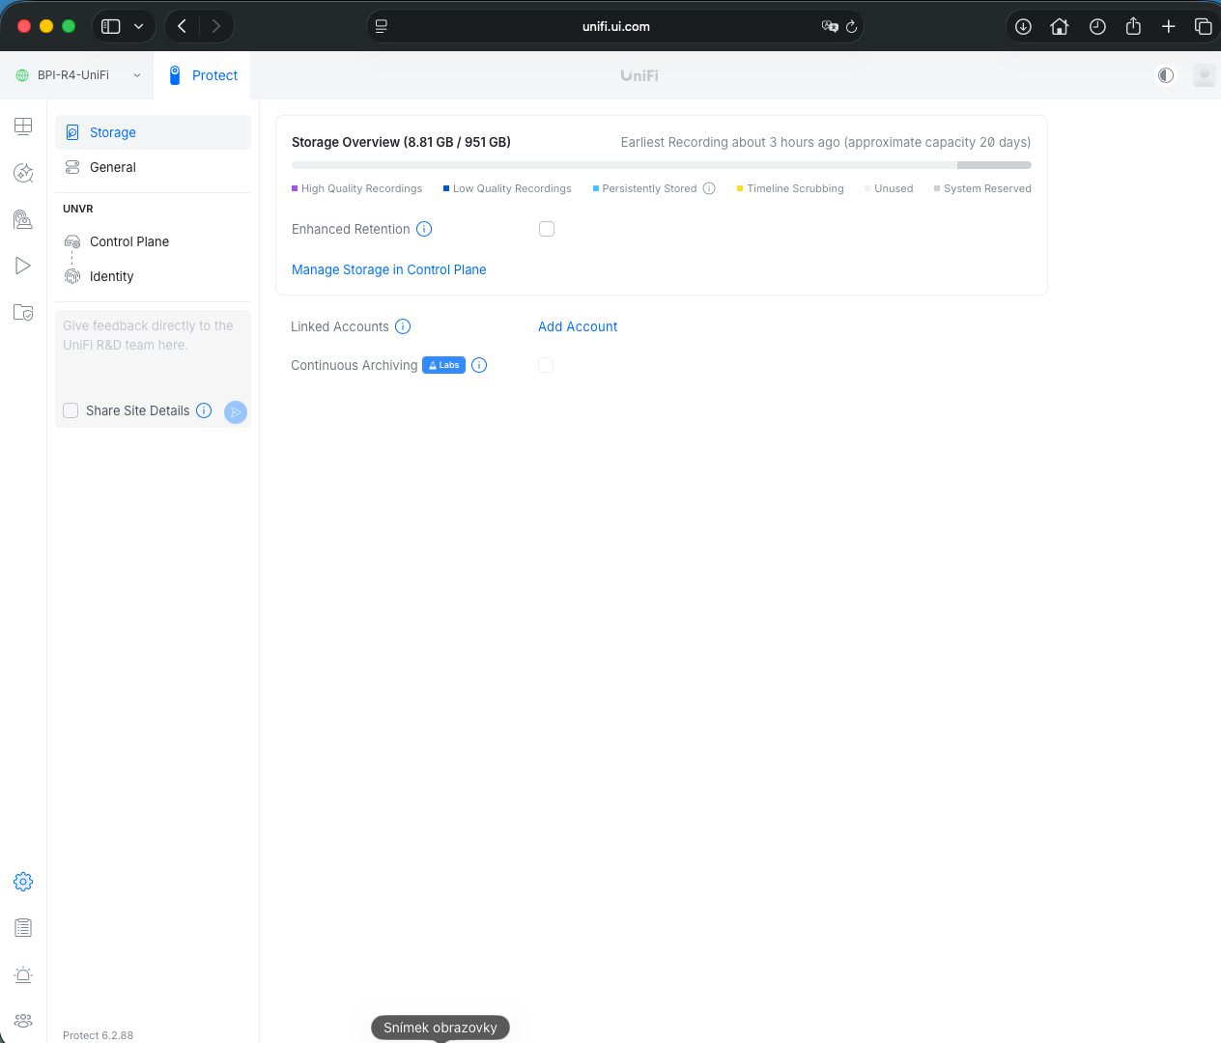Open Safari sidebar options chevron
1221x1043 pixels.
139,26
